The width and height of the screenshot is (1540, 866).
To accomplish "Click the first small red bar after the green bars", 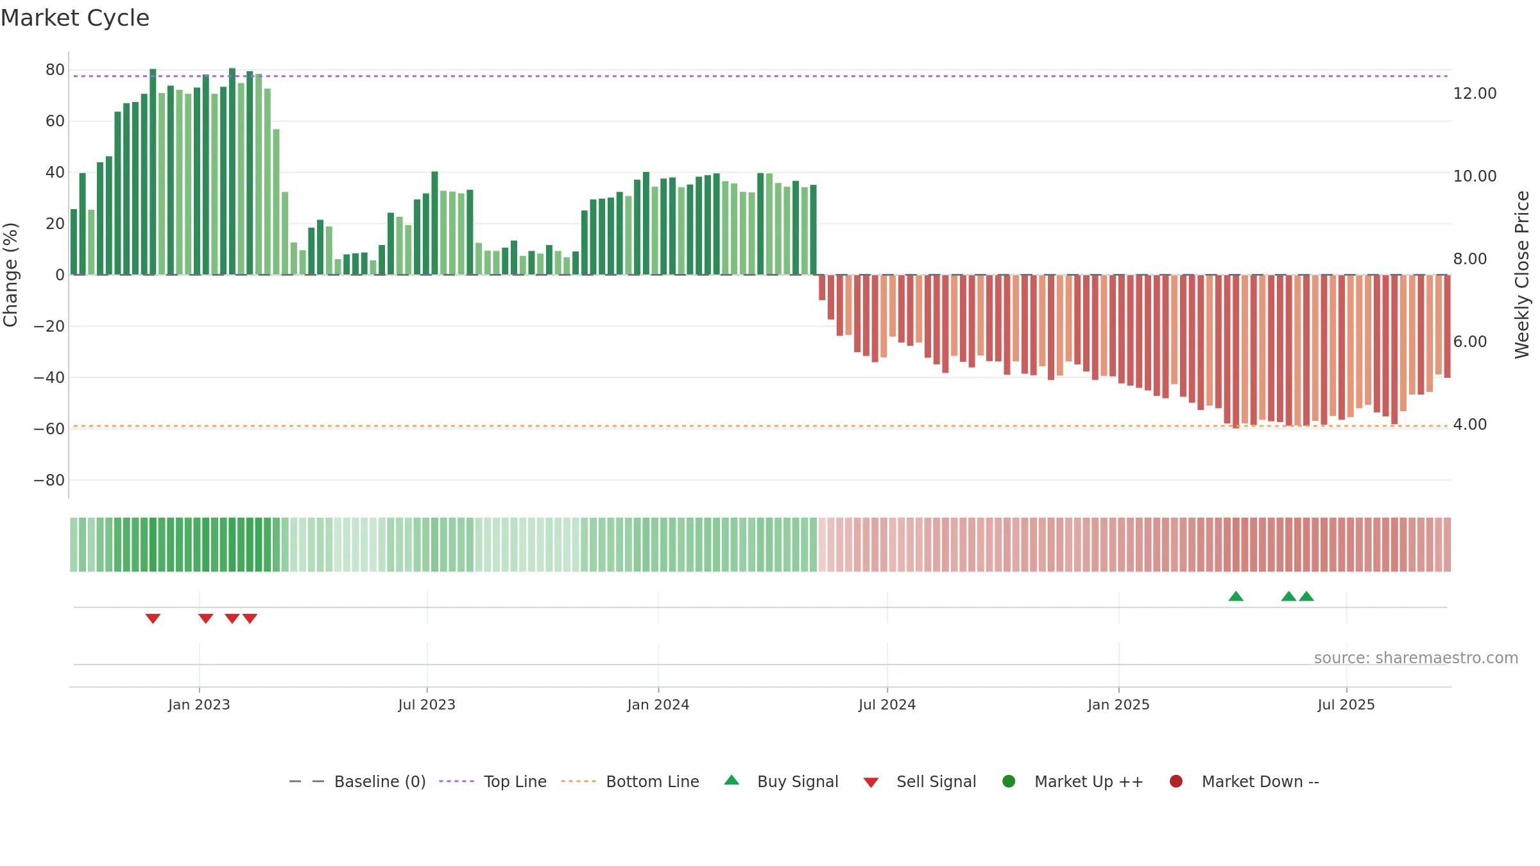I will [822, 287].
